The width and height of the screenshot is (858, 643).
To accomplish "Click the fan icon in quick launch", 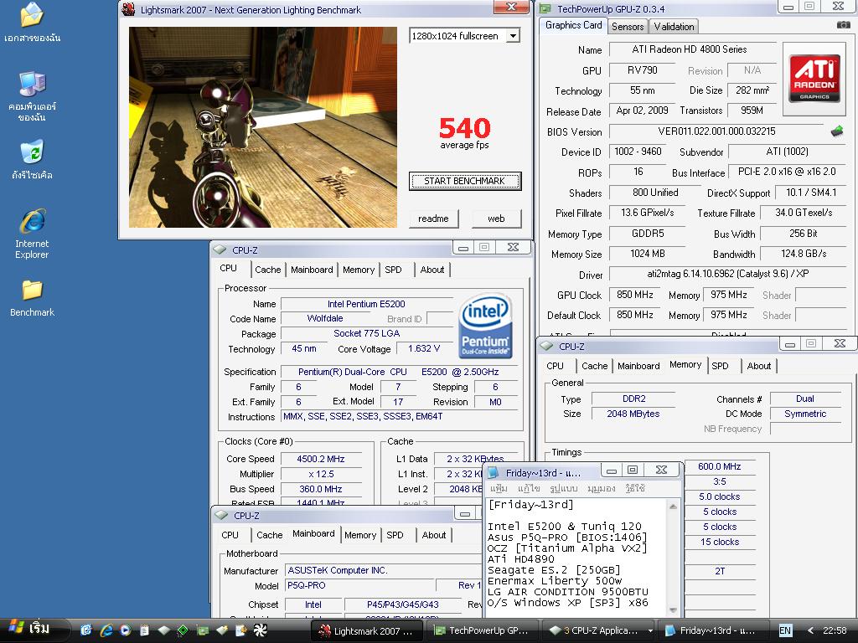I will tap(259, 630).
